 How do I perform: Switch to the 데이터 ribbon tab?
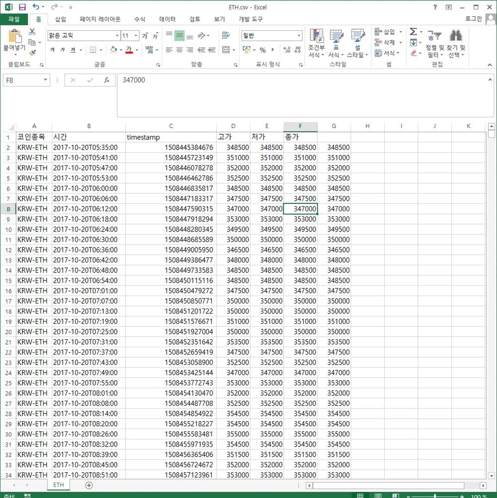pos(167,19)
